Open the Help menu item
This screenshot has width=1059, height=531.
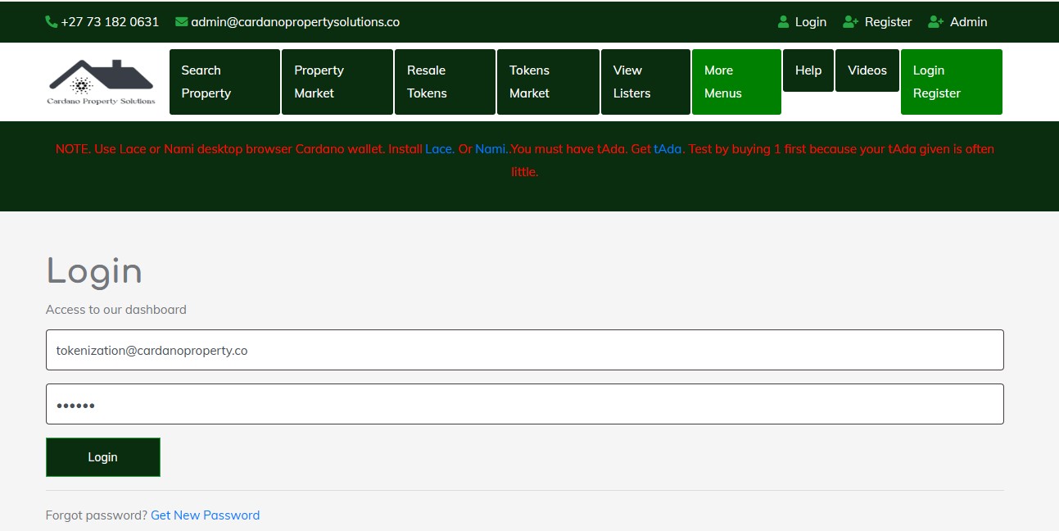[808, 70]
